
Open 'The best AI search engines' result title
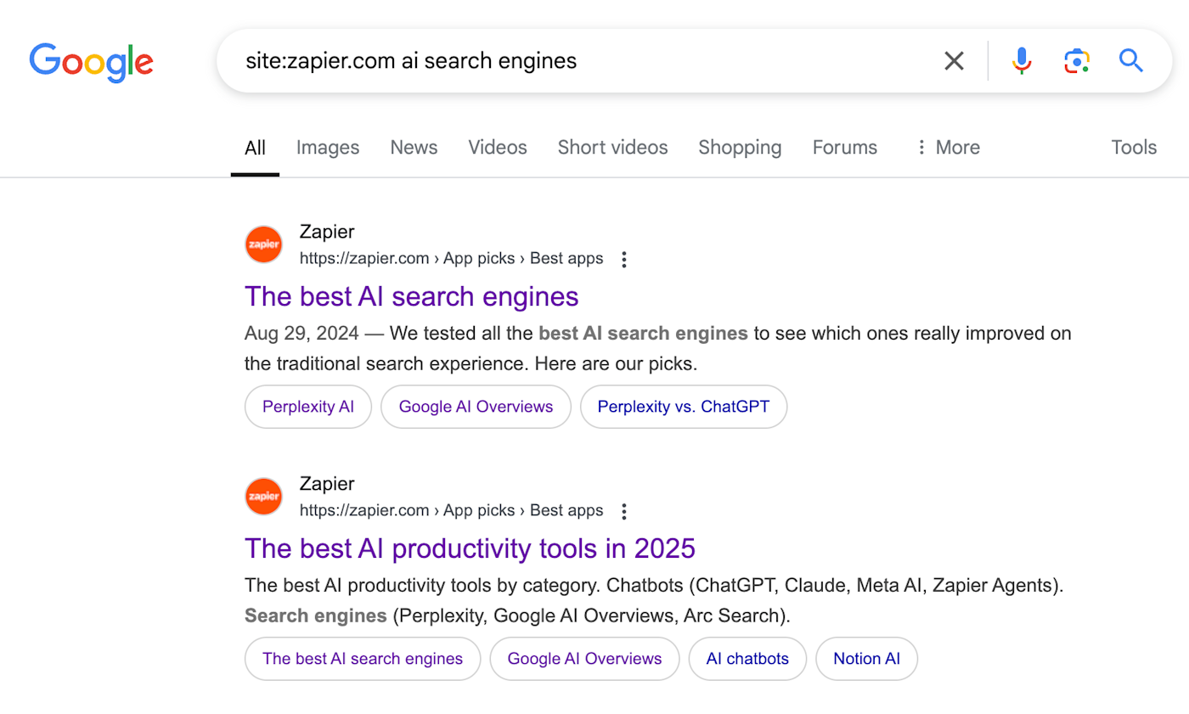click(411, 296)
